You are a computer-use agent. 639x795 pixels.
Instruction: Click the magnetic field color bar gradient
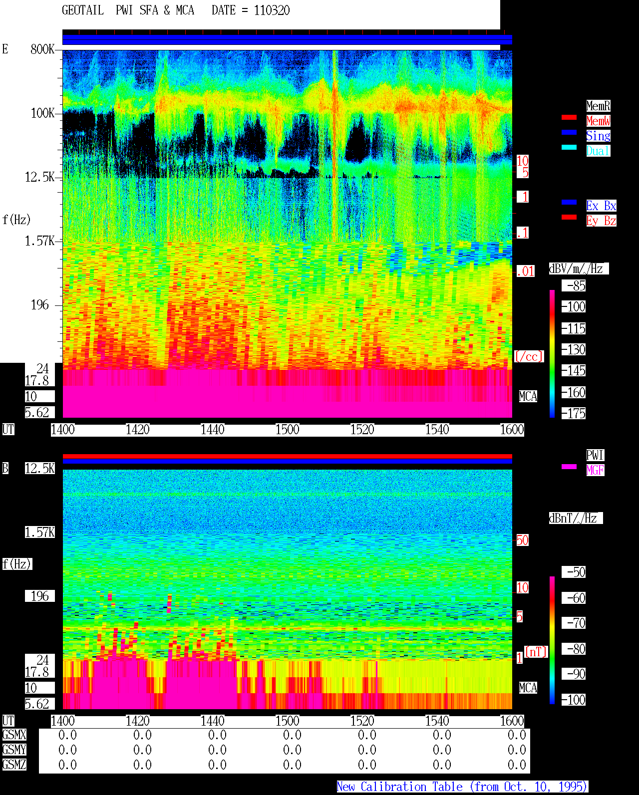[x=552, y=640]
